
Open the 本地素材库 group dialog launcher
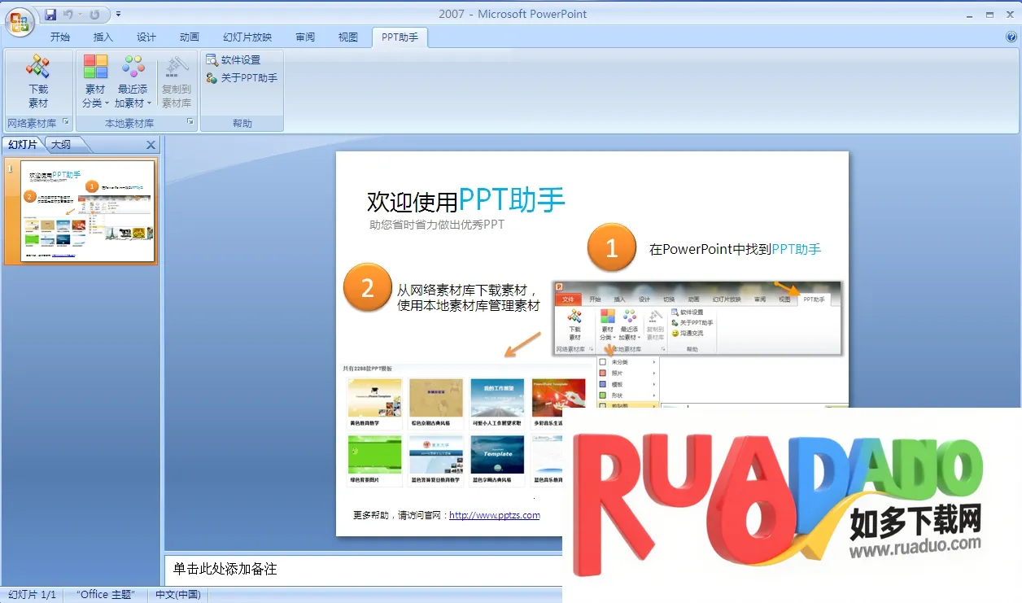pos(190,123)
